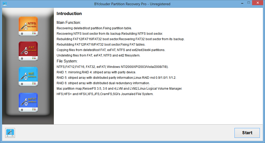This screenshot has height=143, width=265.
Task: Click the application icon in the title bar
Action: (5, 4)
